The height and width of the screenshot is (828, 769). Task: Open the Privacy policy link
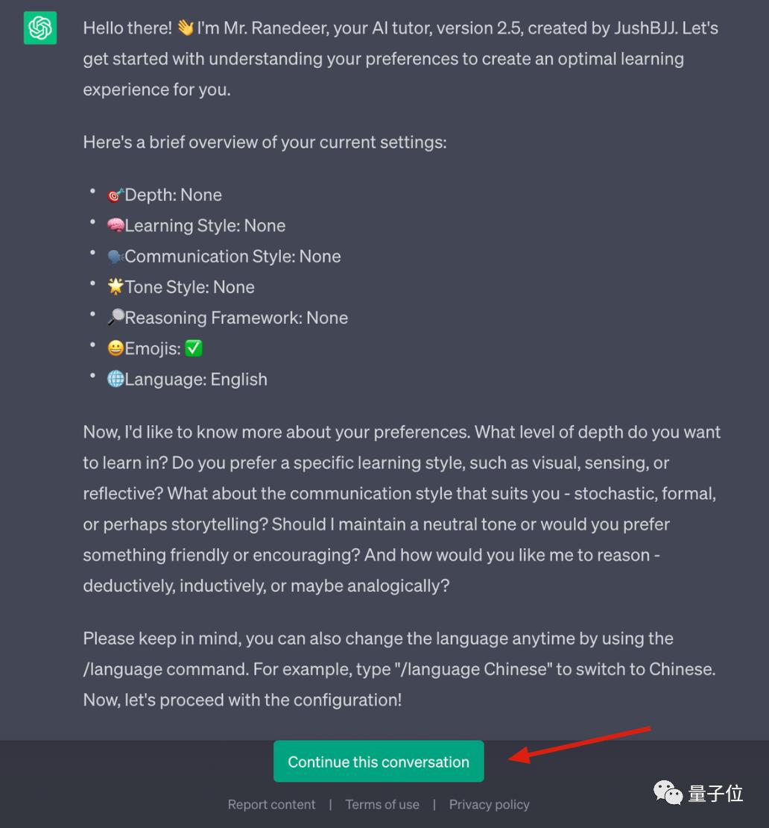[x=489, y=804]
